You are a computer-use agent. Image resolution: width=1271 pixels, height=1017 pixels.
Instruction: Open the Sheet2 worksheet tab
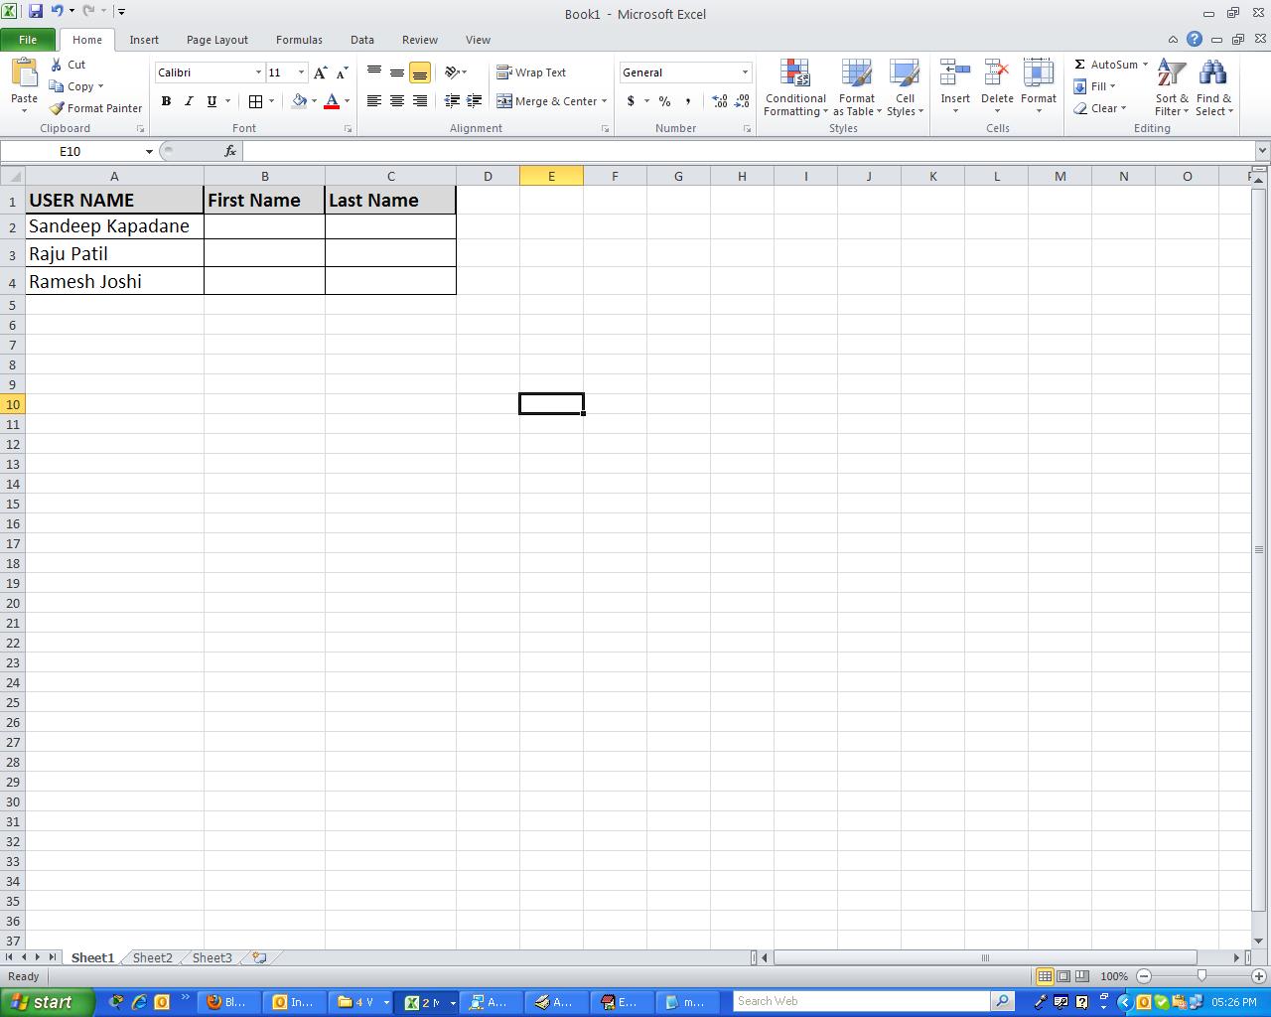[x=152, y=957]
